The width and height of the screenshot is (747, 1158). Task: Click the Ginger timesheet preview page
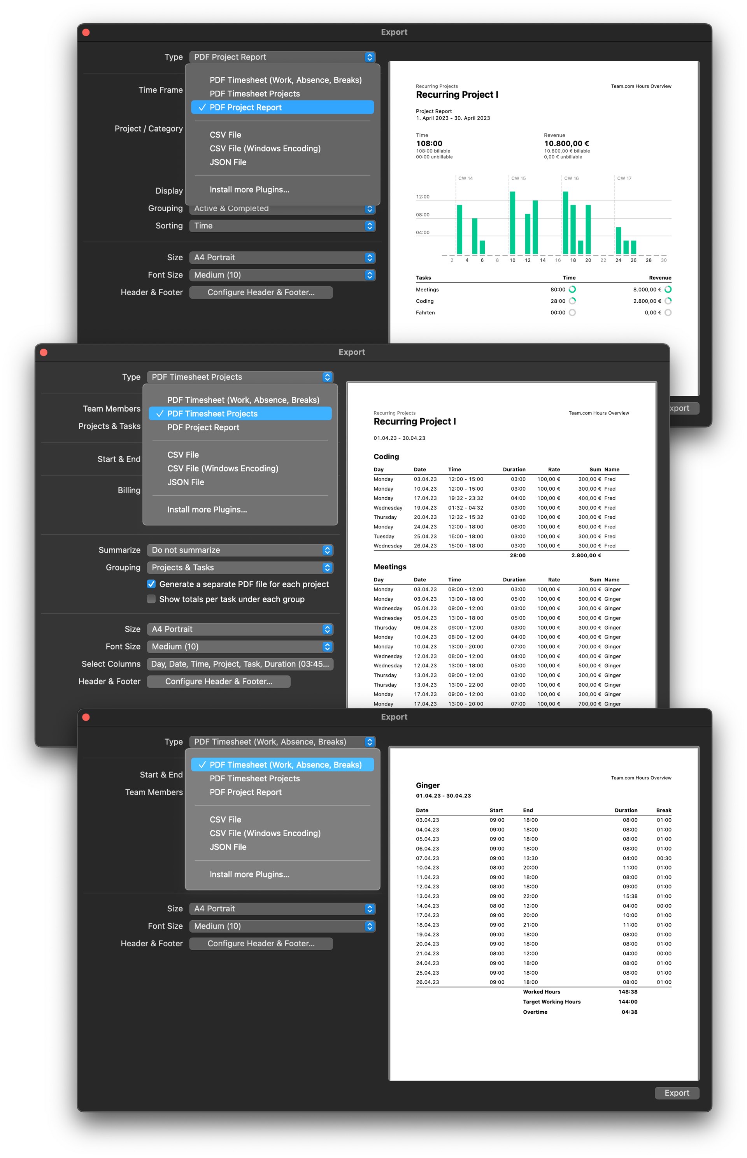tap(544, 914)
